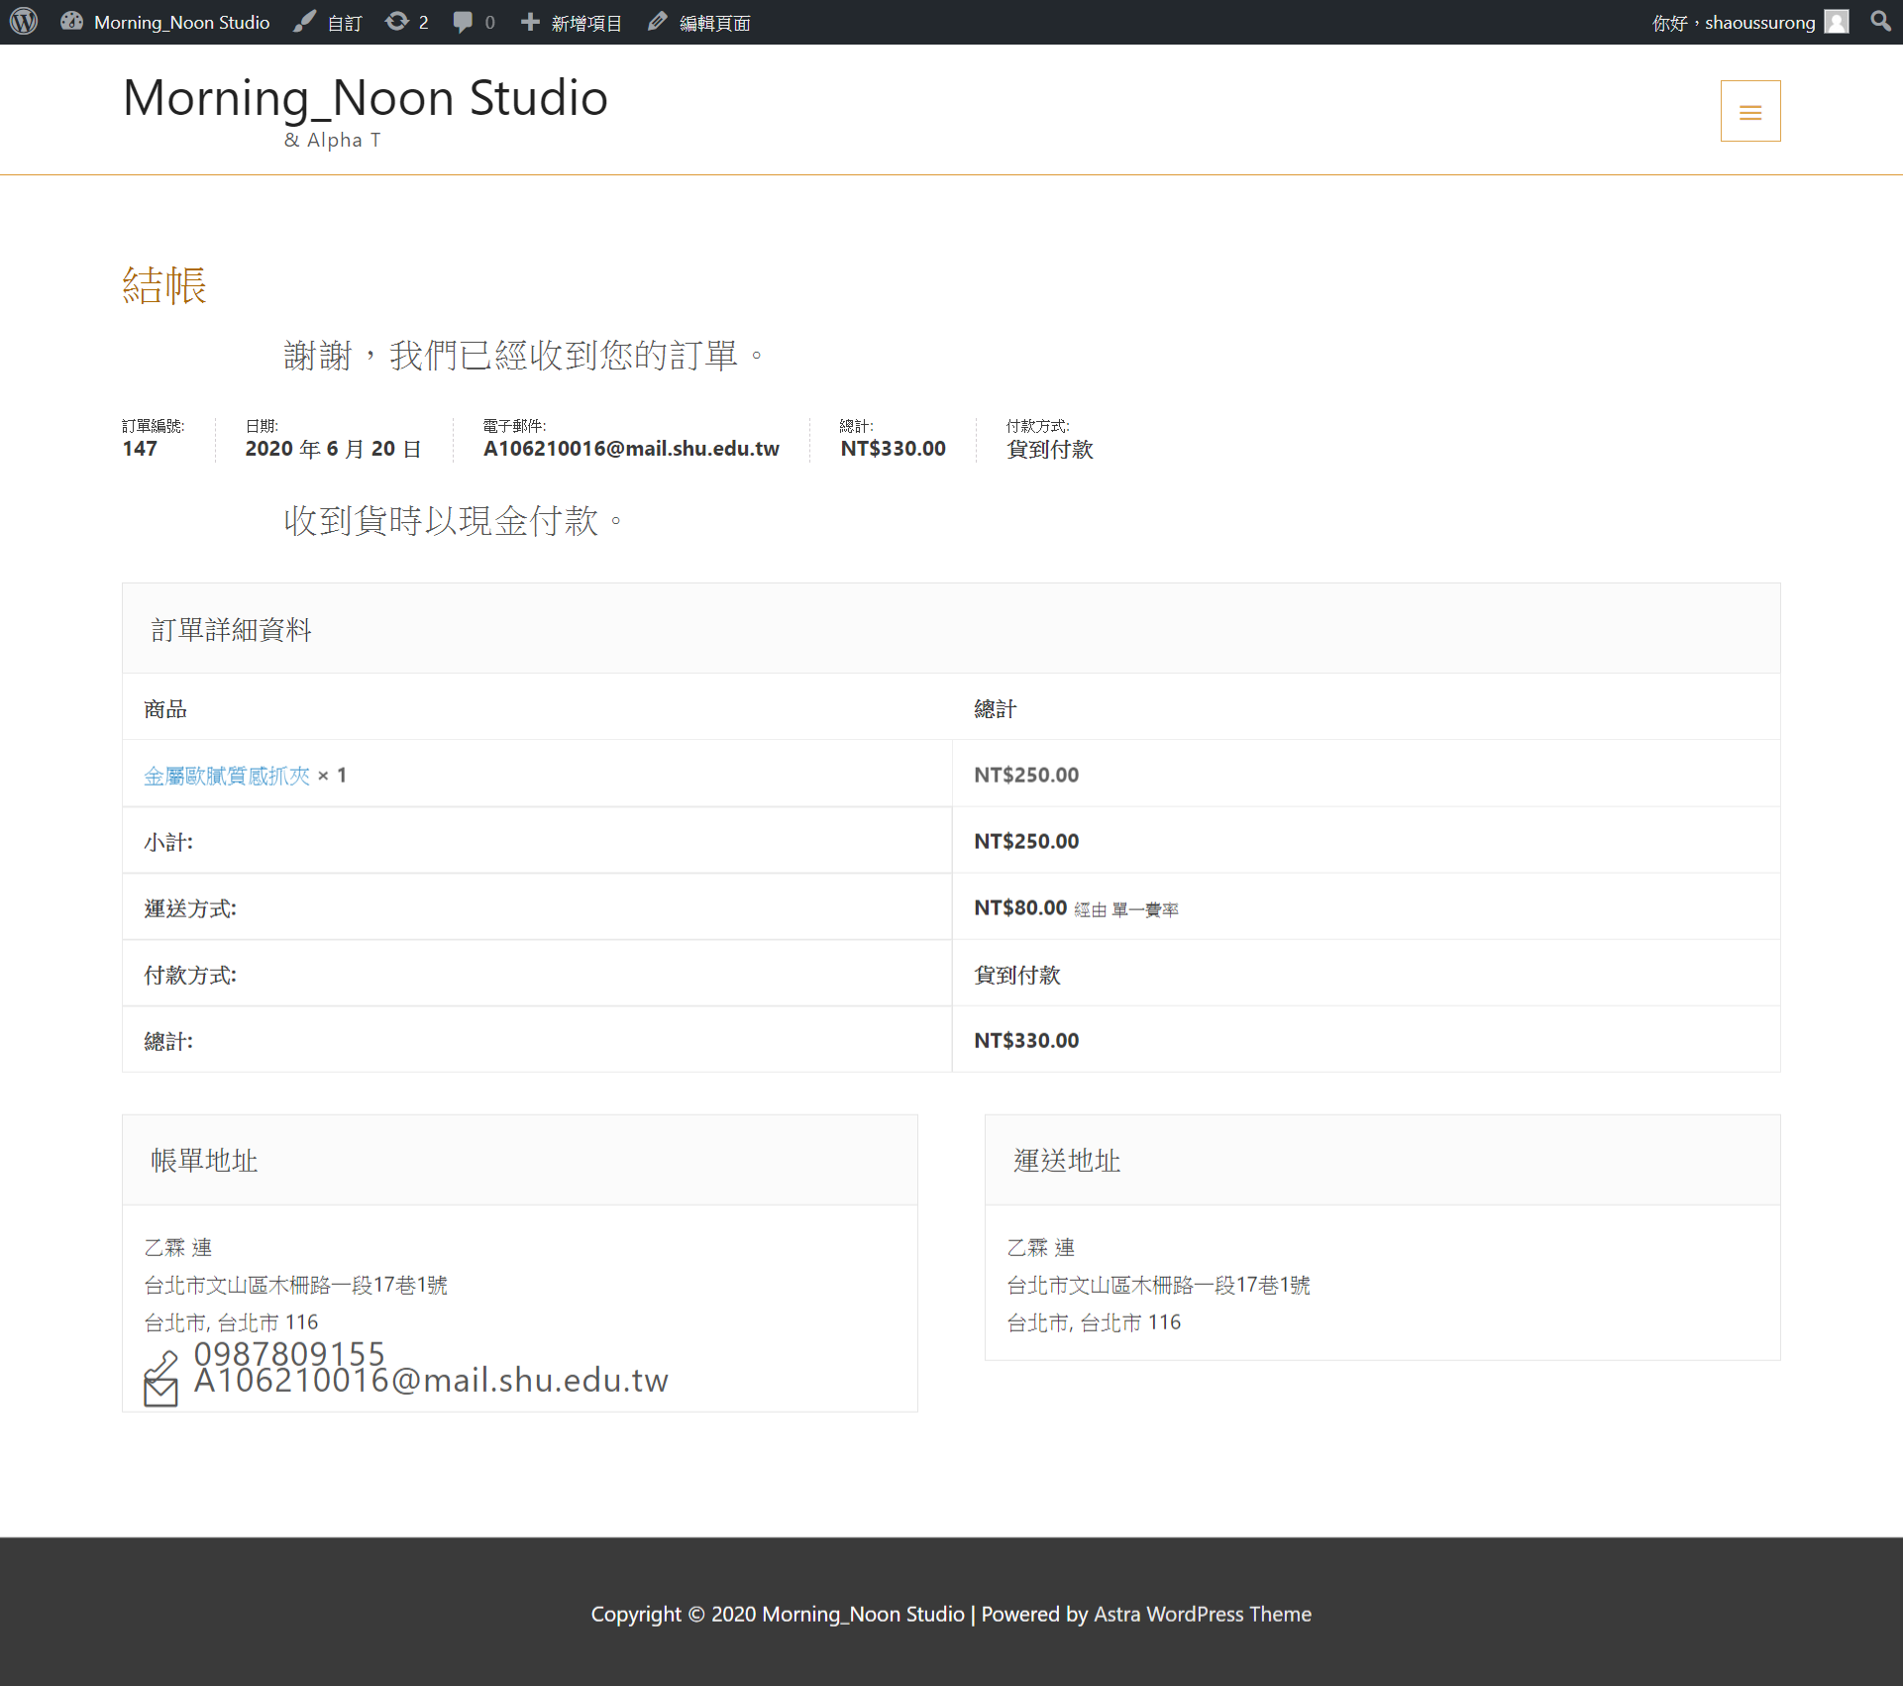This screenshot has width=1903, height=1686.
Task: Open the 新增項目 admin menu
Action: click(585, 23)
